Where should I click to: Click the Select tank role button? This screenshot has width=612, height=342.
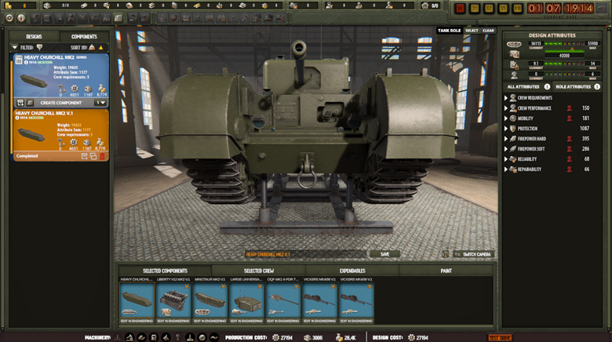click(472, 31)
